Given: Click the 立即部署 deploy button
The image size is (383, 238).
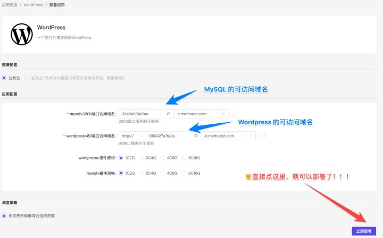Looking at the screenshot, I should click(364, 231).
